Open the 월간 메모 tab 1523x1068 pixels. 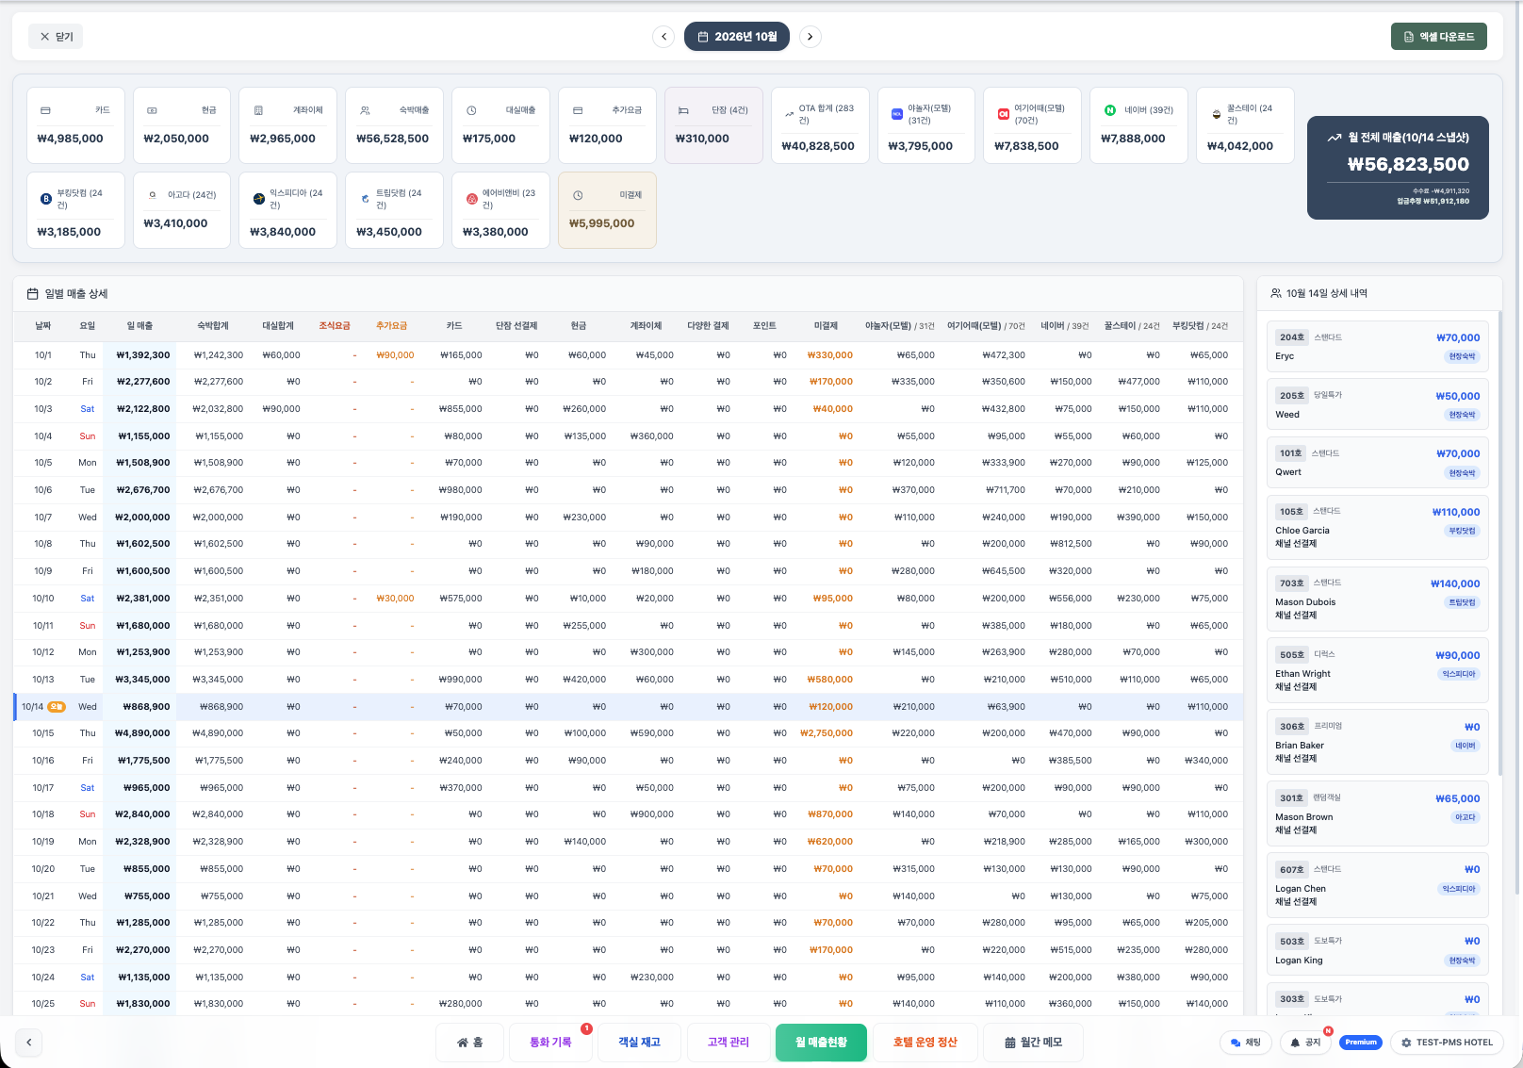1033,1043
